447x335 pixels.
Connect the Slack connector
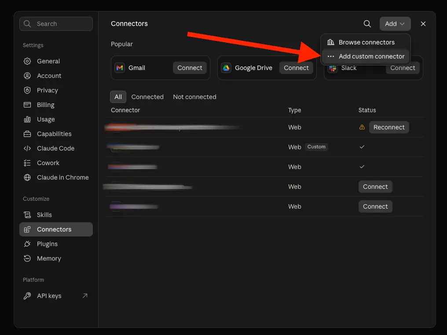403,69
